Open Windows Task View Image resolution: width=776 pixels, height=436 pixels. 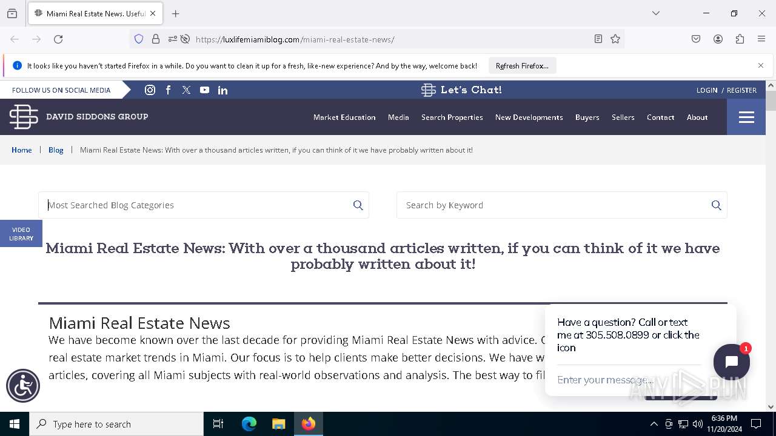point(218,424)
